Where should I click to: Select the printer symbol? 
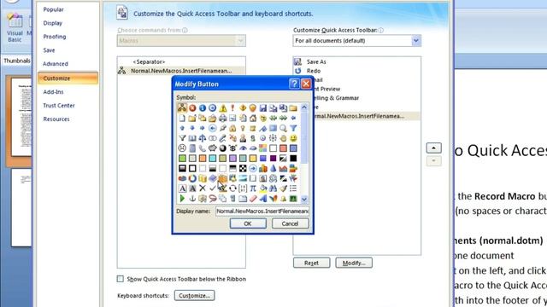[222, 118]
